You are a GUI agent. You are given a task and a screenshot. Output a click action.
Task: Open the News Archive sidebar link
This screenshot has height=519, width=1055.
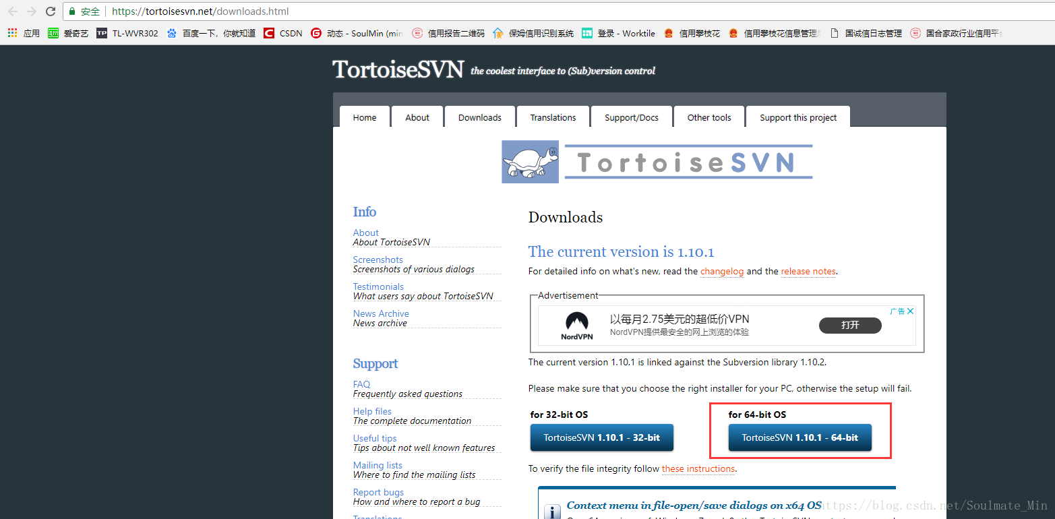(381, 313)
